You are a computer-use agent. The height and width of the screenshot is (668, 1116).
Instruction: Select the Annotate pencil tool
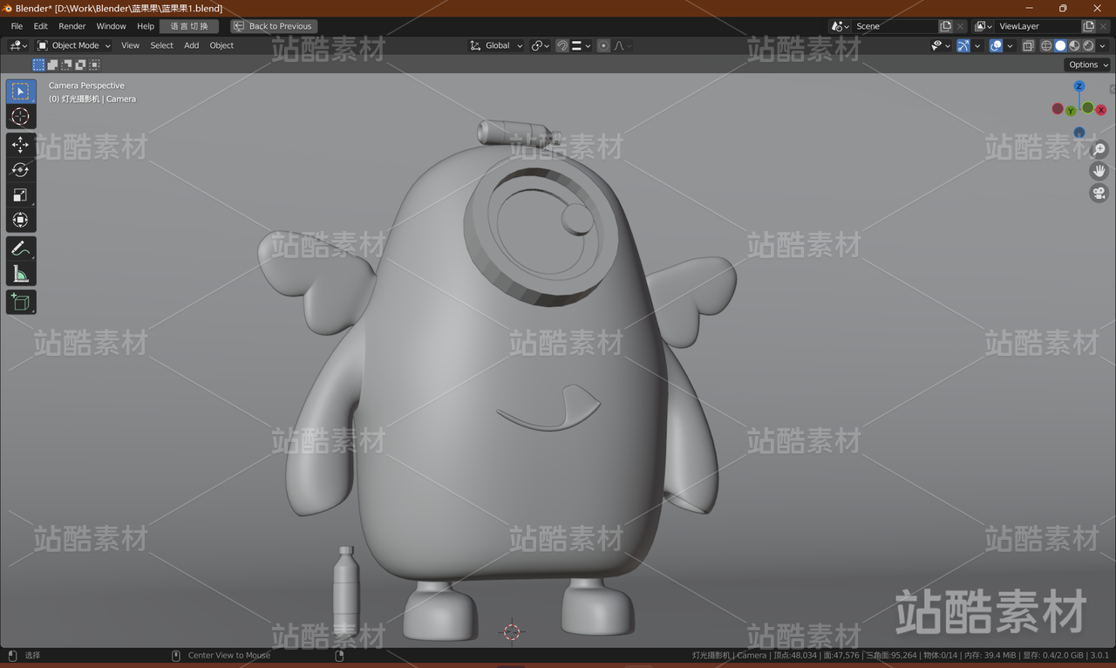point(21,249)
